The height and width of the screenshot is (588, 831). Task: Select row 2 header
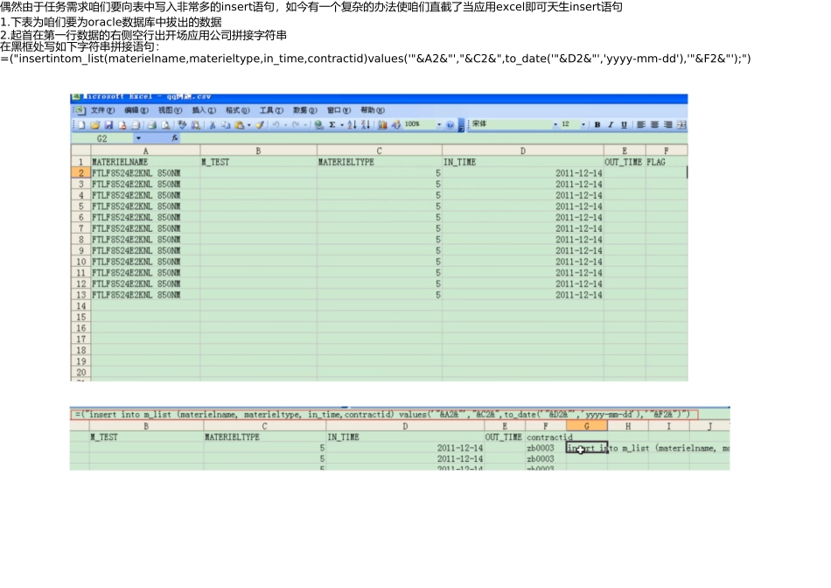[x=81, y=173]
